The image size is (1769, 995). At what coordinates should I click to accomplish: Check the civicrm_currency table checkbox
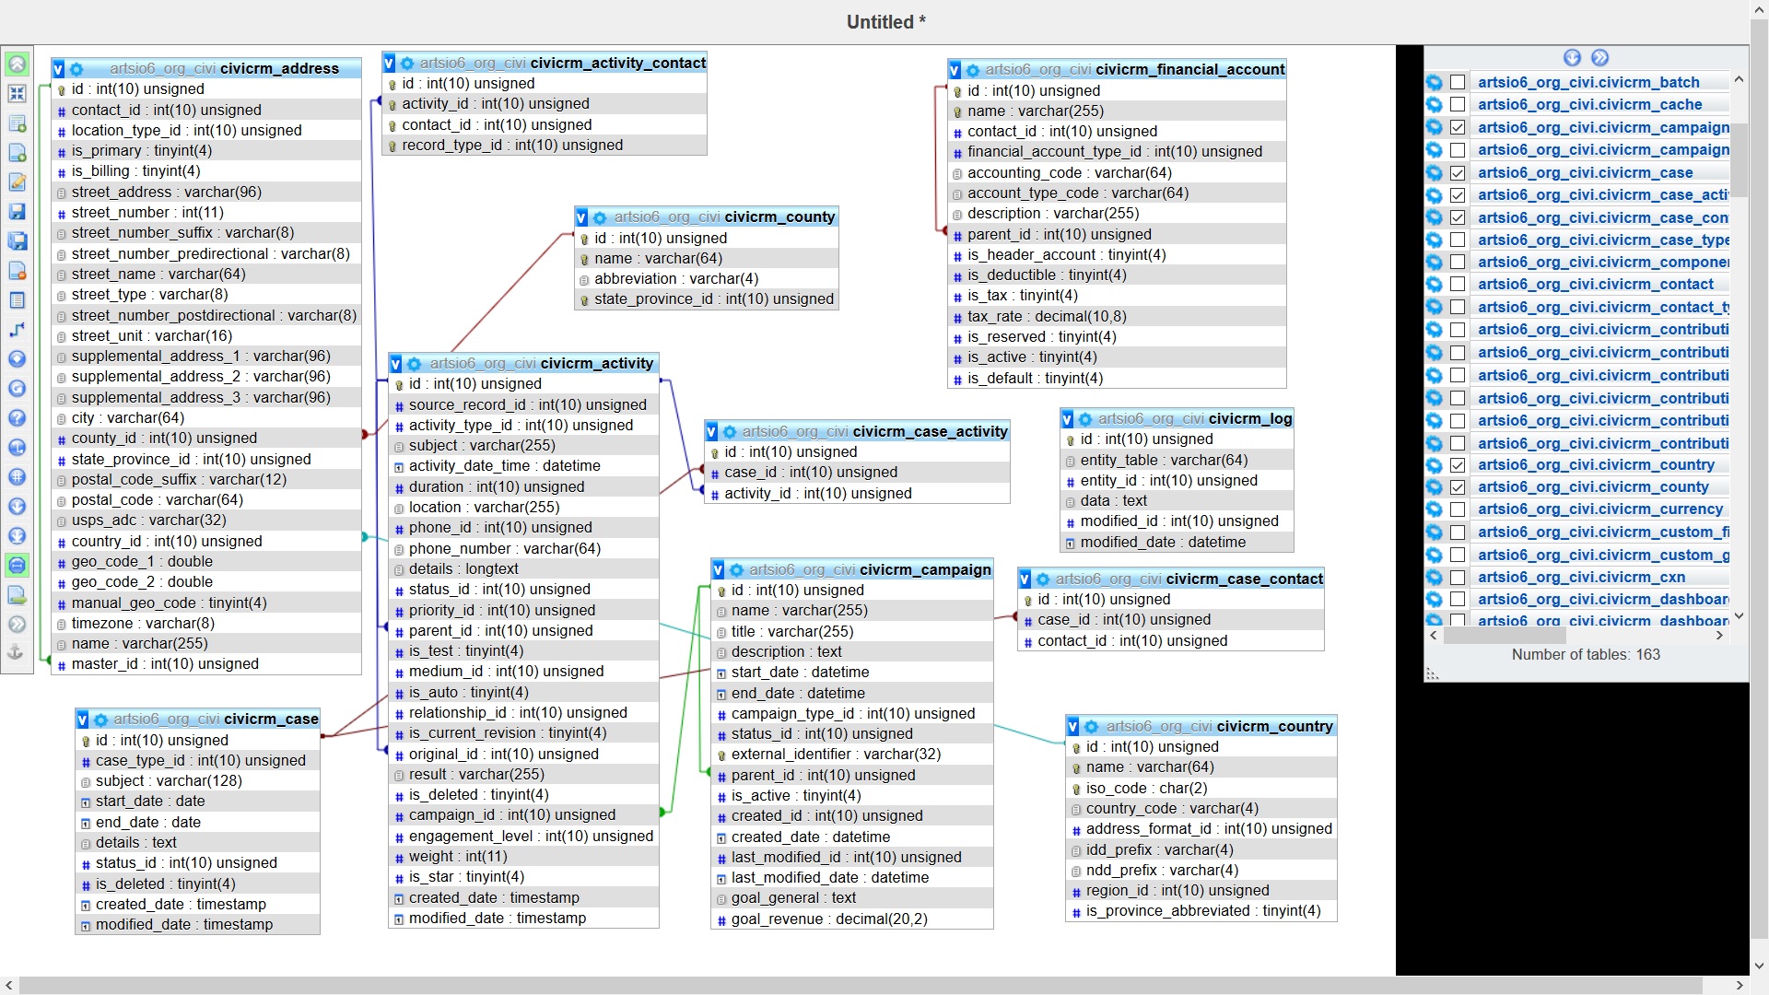click(1458, 509)
